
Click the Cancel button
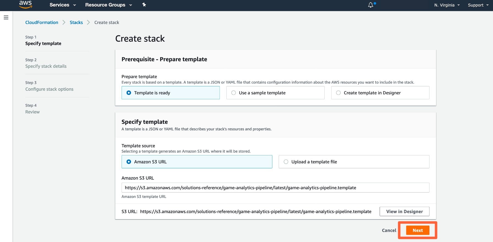click(x=389, y=230)
